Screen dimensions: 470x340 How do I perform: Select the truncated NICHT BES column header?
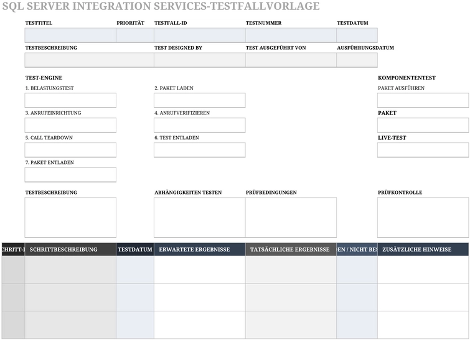(x=357, y=249)
